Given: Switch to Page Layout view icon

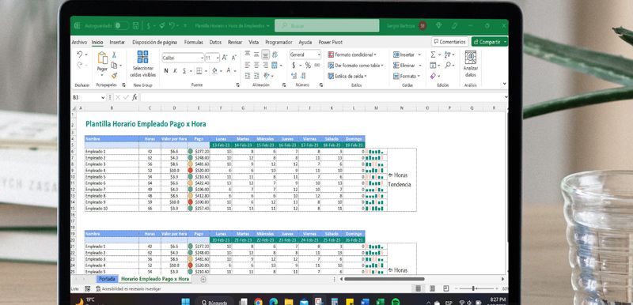Looking at the screenshot, I should (x=432, y=288).
